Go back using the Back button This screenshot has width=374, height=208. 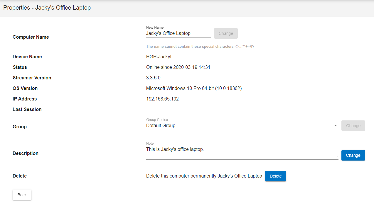click(x=22, y=195)
